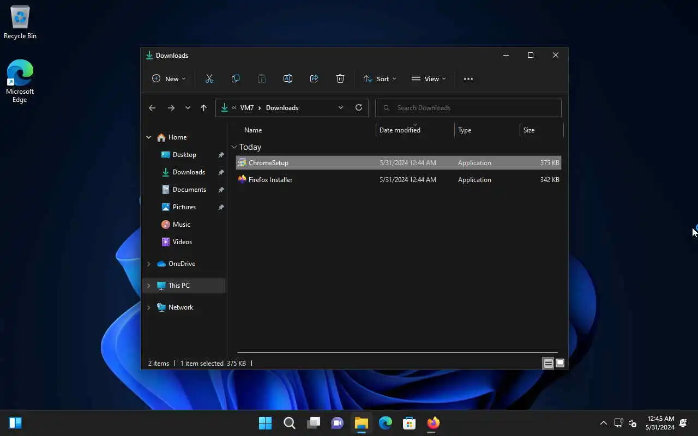Image resolution: width=698 pixels, height=436 pixels.
Task: Select Microsoft Edge desktop shortcut
Action: tap(20, 81)
